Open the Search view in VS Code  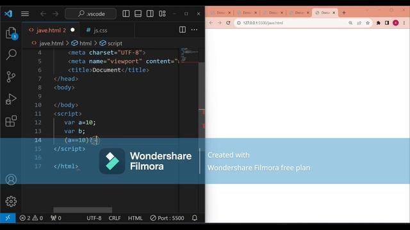click(12, 54)
